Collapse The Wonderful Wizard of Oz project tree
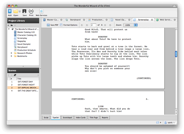This screenshot has height=134, width=184. [x=9, y=29]
